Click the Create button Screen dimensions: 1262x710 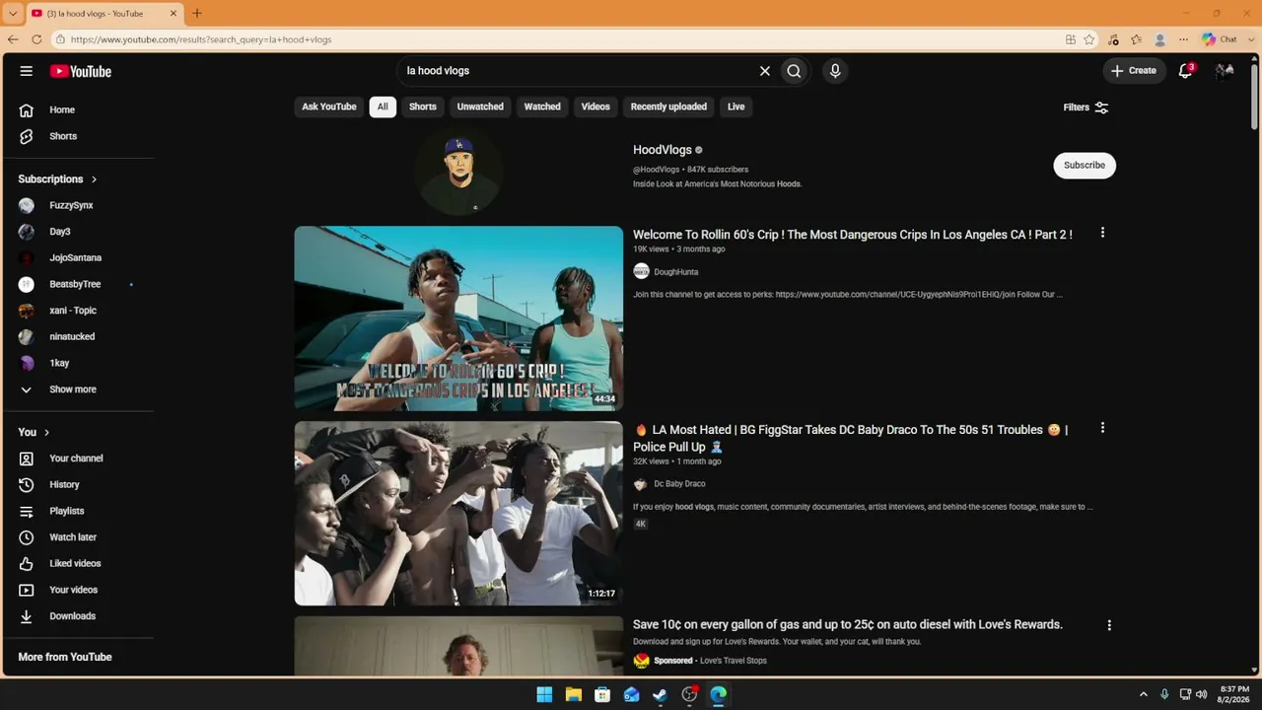click(x=1133, y=71)
